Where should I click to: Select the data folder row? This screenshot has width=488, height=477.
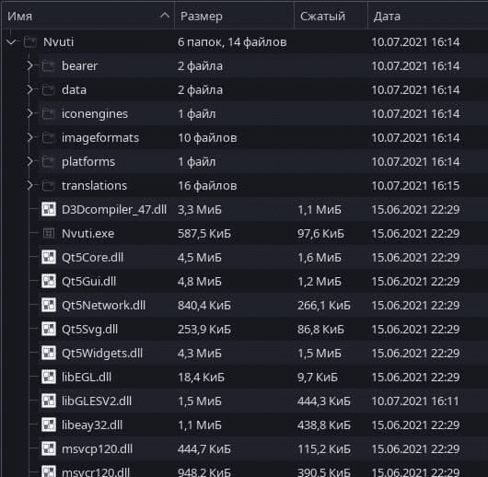point(263,89)
